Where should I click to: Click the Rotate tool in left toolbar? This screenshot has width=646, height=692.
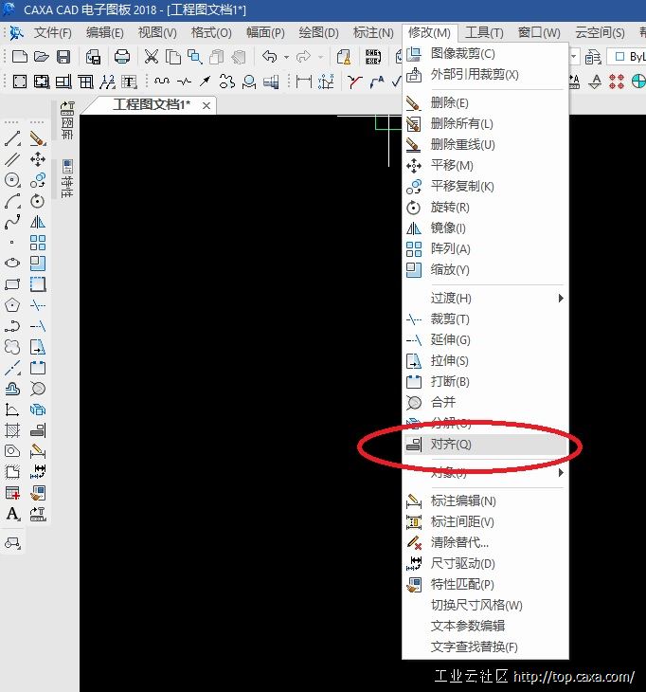(38, 201)
